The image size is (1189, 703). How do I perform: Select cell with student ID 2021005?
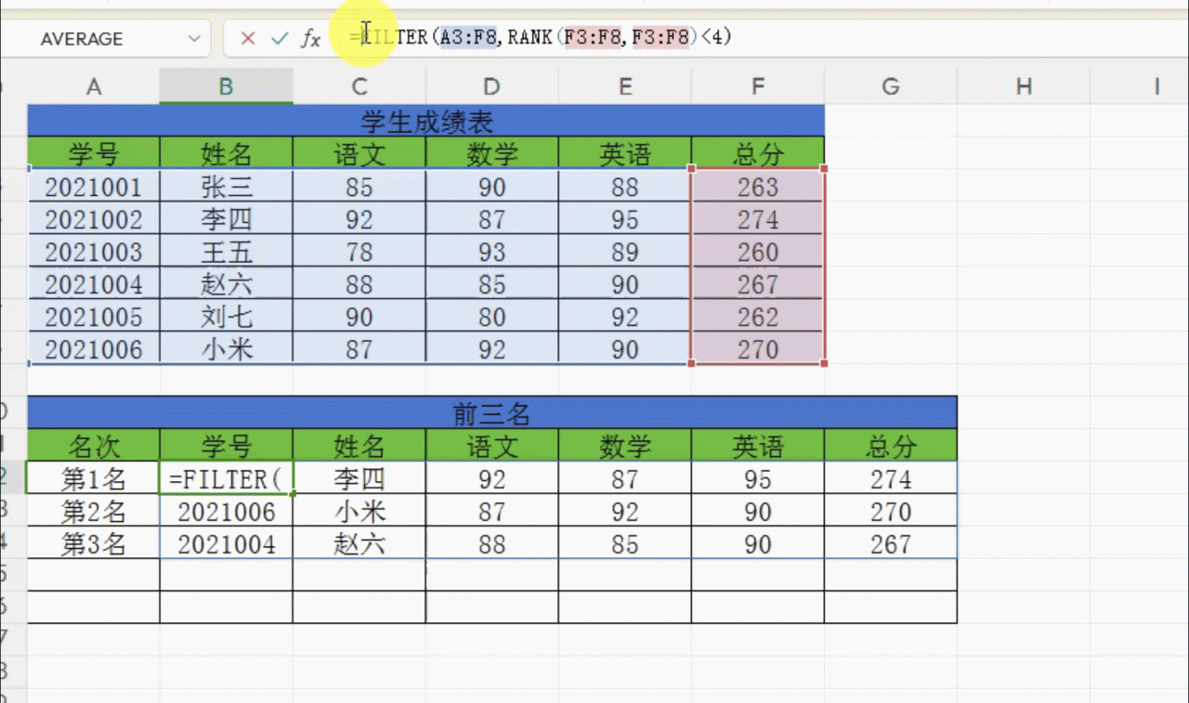[94, 317]
